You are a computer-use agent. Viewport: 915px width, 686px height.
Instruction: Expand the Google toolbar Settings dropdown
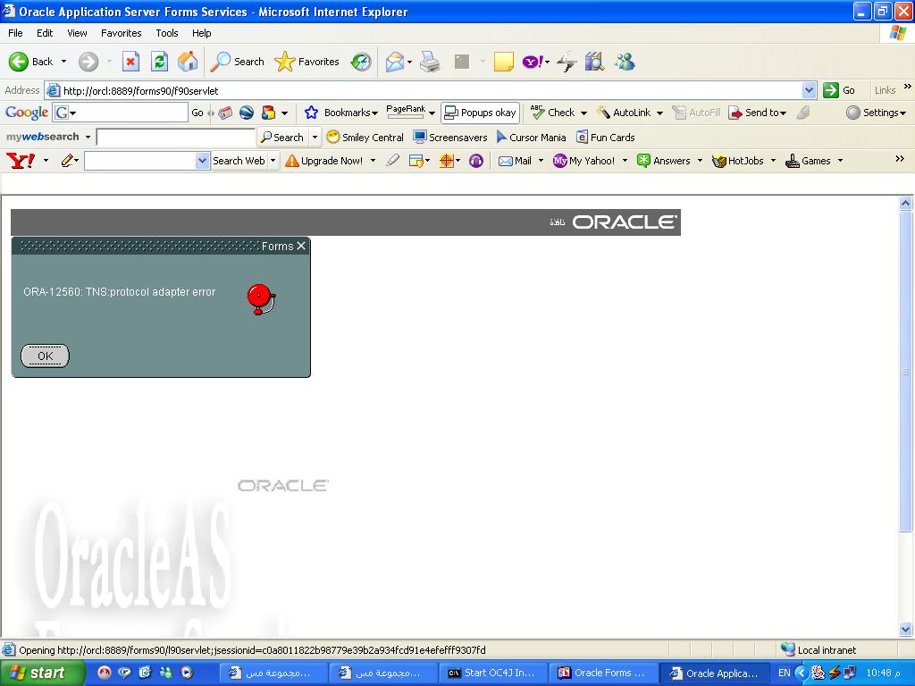click(x=876, y=113)
